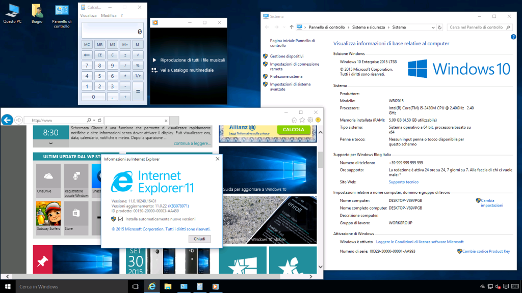Open IE address bar autocomplete dropdown arrow

[x=94, y=120]
